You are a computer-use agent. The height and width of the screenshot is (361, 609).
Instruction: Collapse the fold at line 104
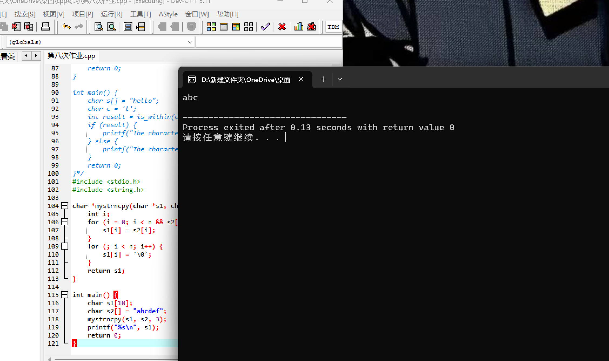[x=65, y=206]
